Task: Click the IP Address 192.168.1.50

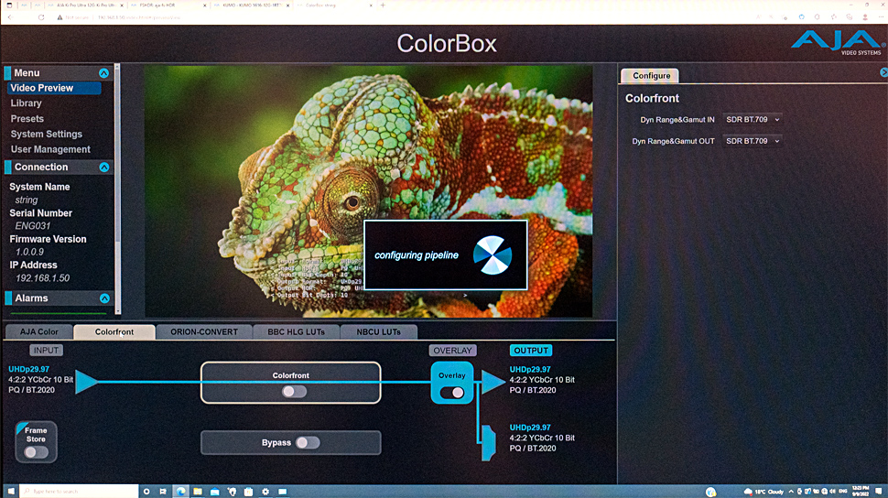Action: (42, 278)
